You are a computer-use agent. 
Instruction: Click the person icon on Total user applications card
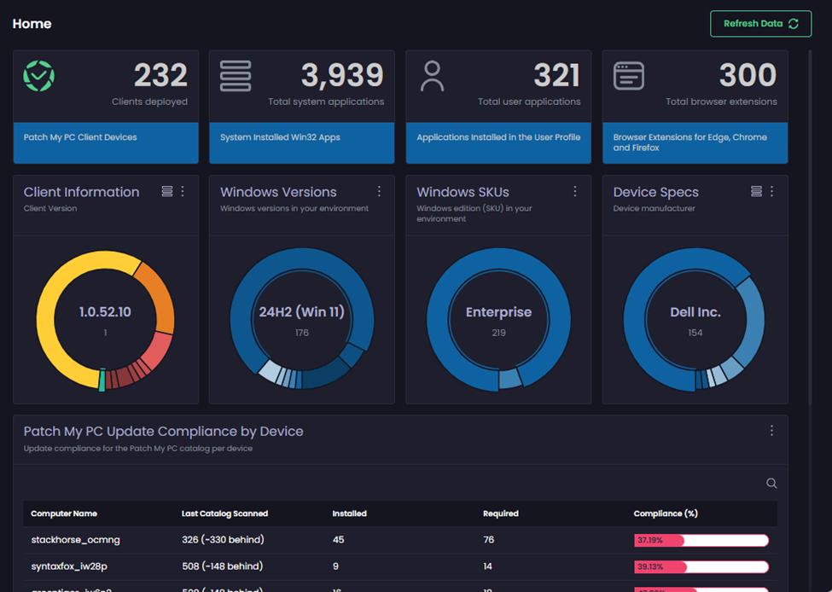(433, 75)
